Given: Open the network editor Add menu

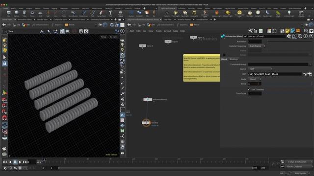Looking at the screenshot, I should [131, 31].
